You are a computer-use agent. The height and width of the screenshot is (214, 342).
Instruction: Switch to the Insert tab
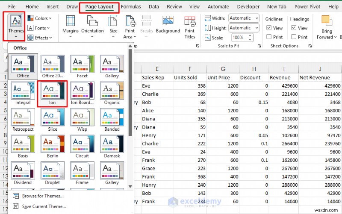point(53,6)
